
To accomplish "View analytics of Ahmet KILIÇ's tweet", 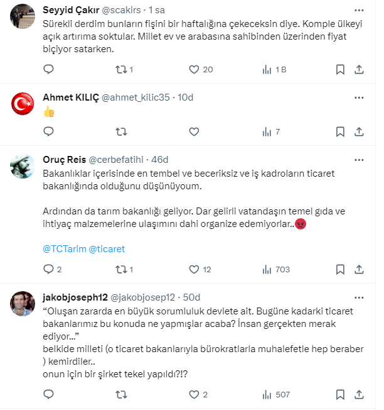I will point(266,132).
